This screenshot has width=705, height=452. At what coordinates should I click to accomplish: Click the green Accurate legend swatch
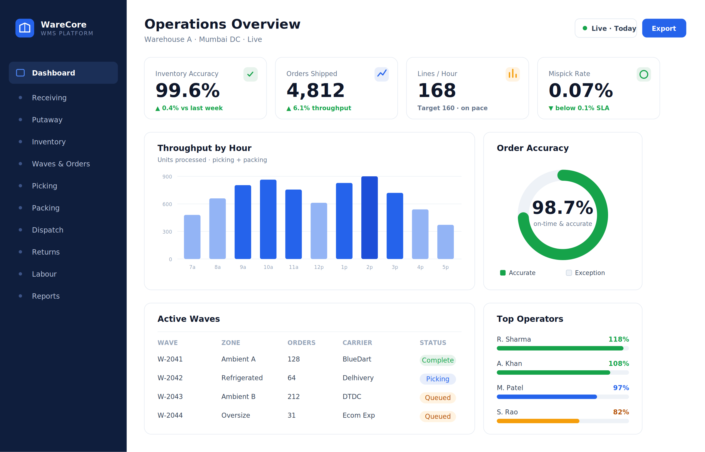(x=503, y=273)
